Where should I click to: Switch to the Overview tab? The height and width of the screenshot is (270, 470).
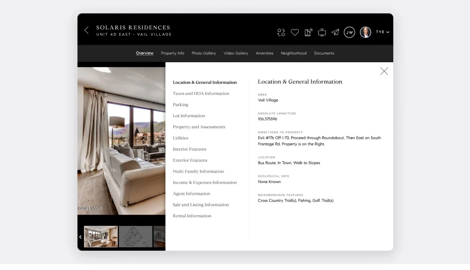[145, 53]
